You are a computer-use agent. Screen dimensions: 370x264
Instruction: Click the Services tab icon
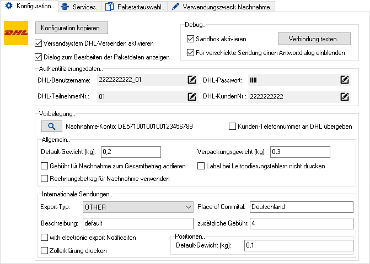click(x=65, y=7)
